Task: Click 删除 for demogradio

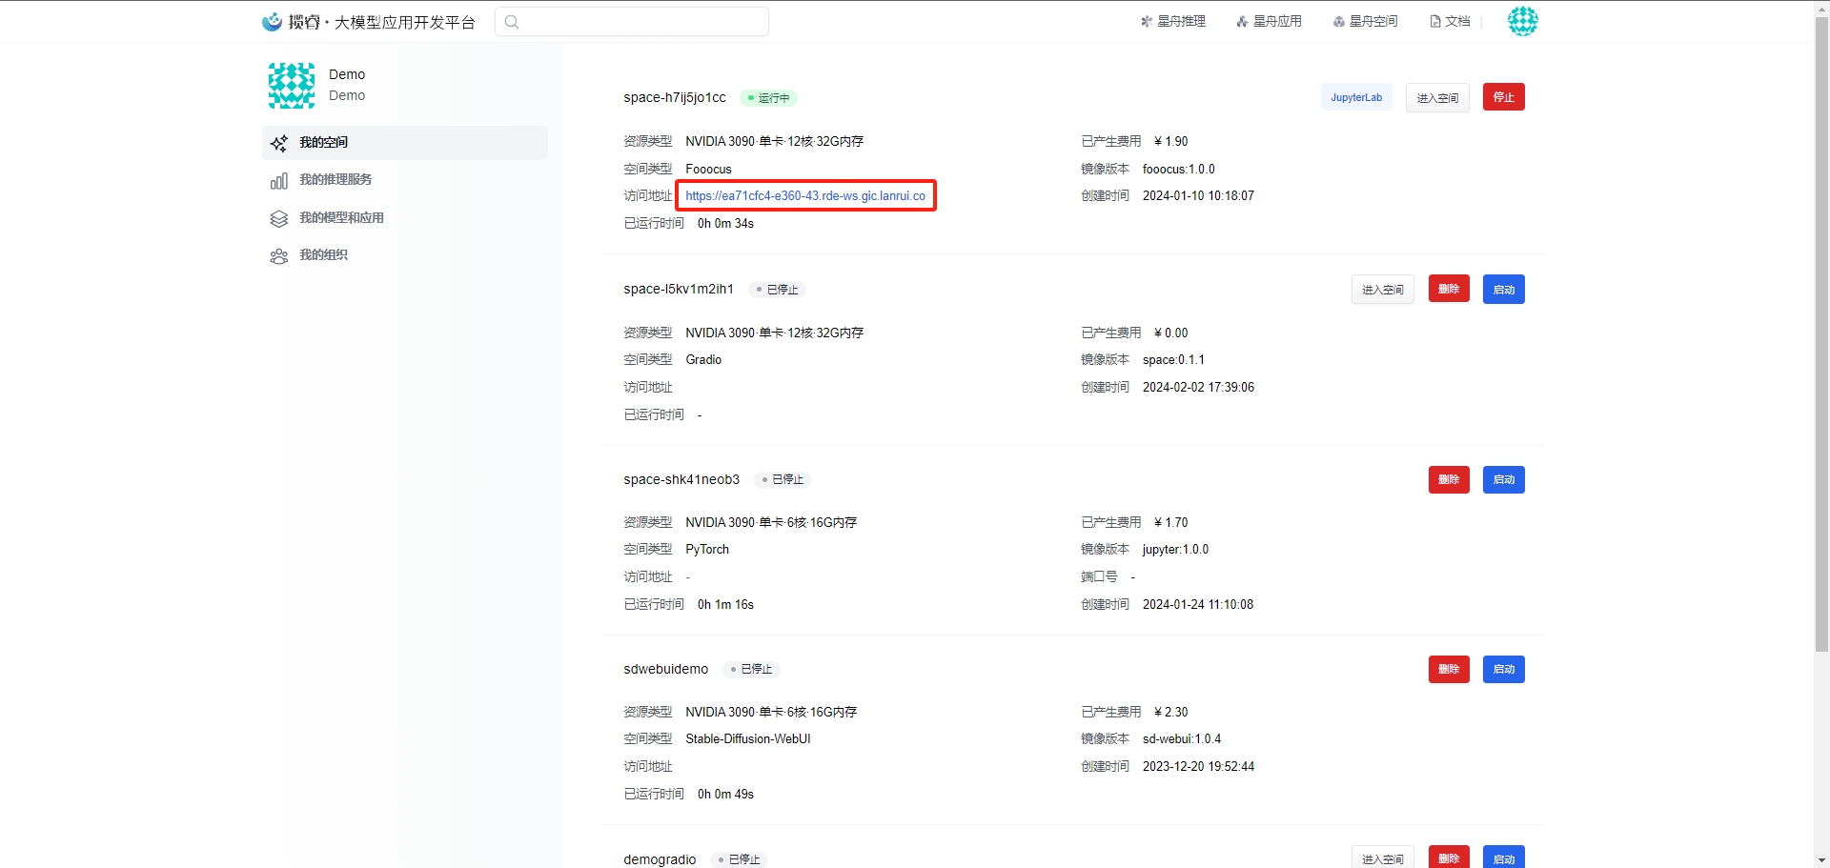Action: 1449,858
